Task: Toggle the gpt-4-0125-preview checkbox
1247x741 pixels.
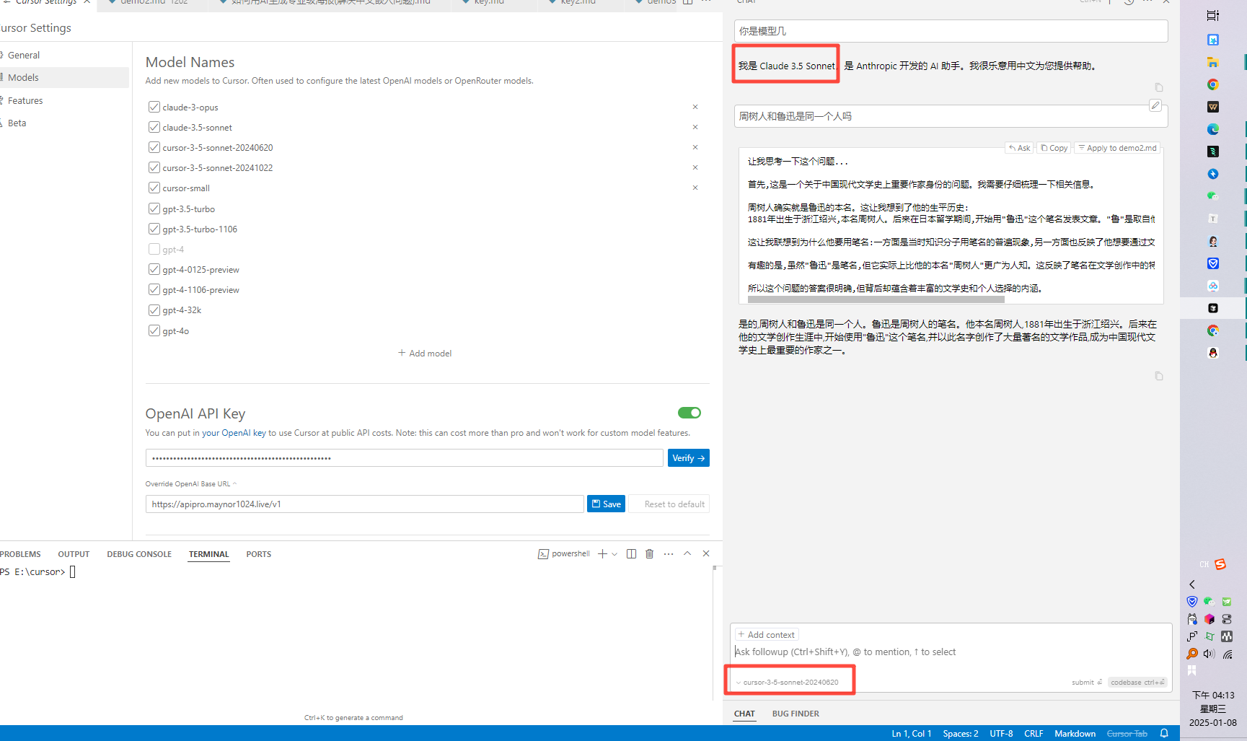Action: [154, 269]
